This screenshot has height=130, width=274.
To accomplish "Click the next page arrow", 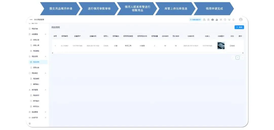I will coord(242,58).
